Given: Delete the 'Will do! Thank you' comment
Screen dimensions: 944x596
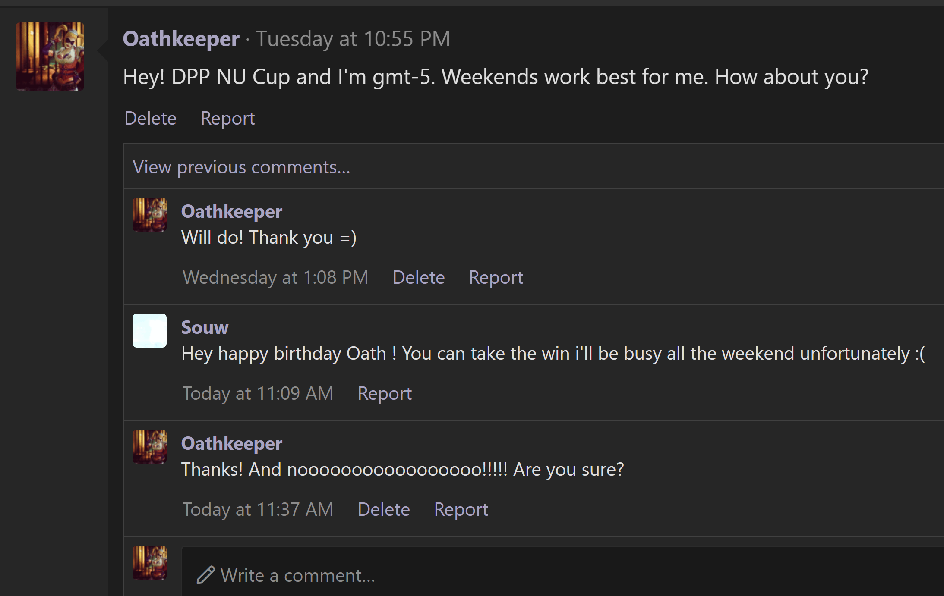Looking at the screenshot, I should coord(418,277).
